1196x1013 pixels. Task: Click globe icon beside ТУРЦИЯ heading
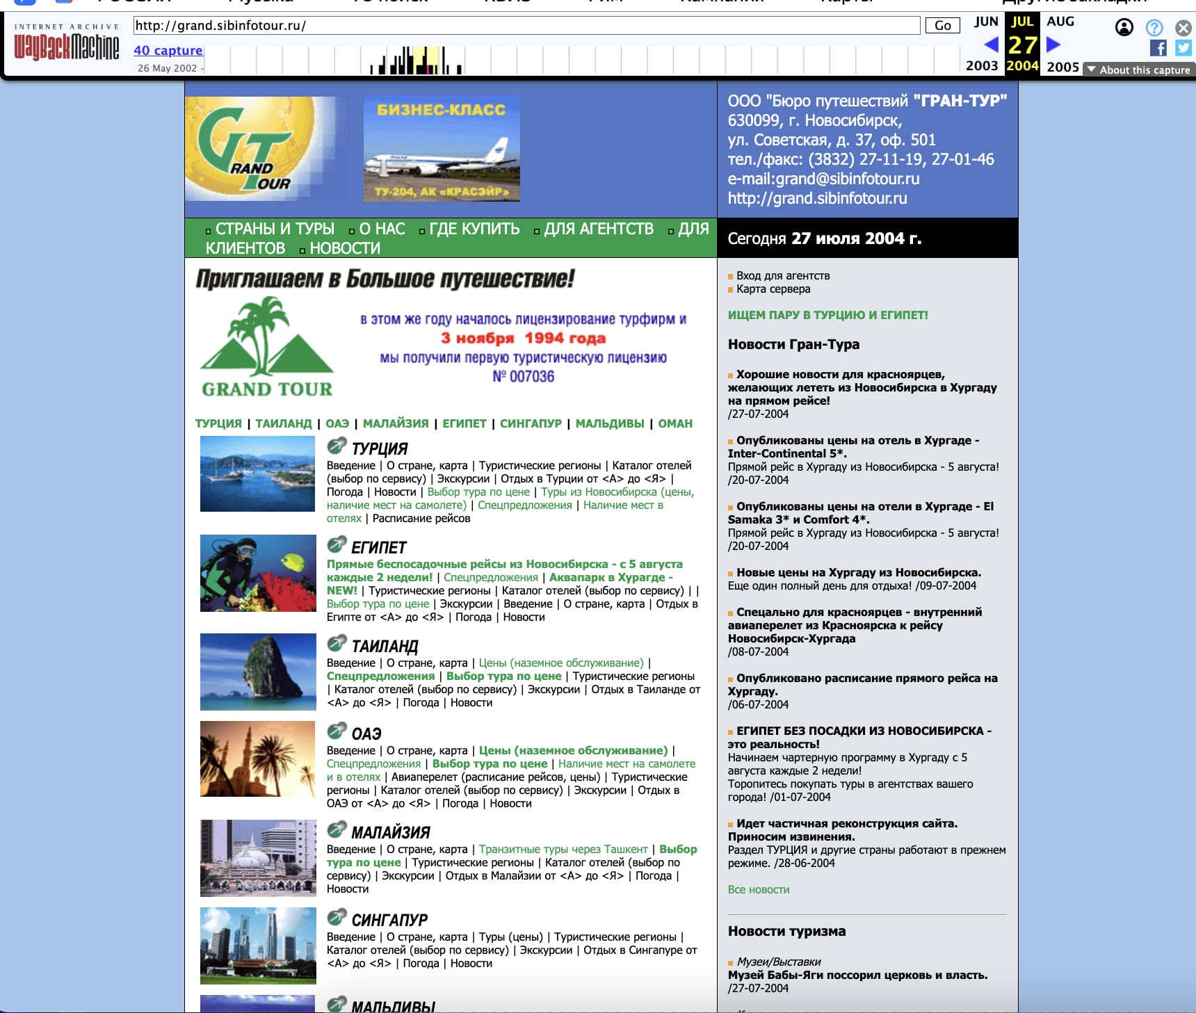point(337,446)
